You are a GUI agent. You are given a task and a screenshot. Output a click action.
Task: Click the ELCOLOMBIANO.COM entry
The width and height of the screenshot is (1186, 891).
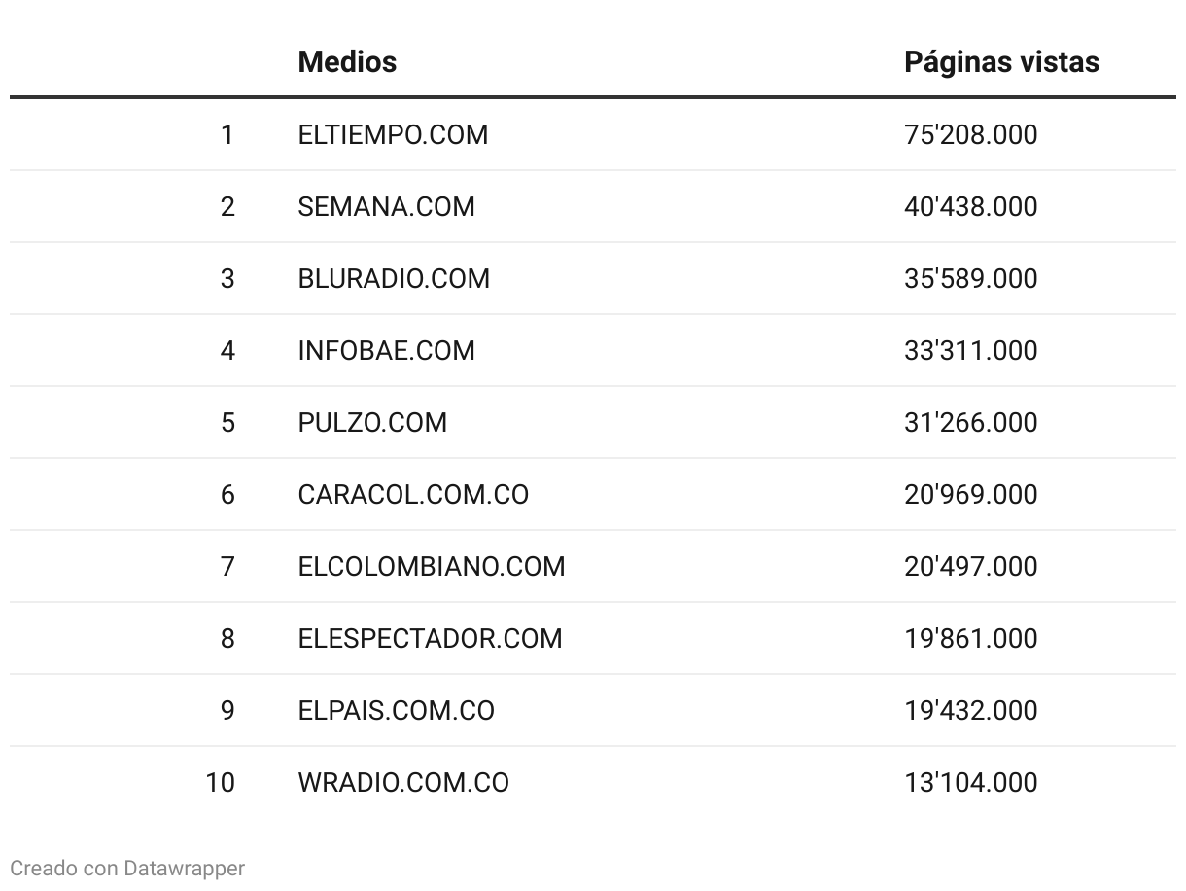click(x=431, y=566)
